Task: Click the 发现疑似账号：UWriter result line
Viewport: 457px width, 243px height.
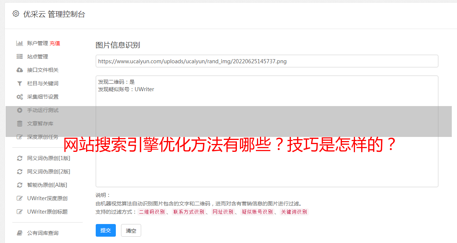Action: (126, 89)
